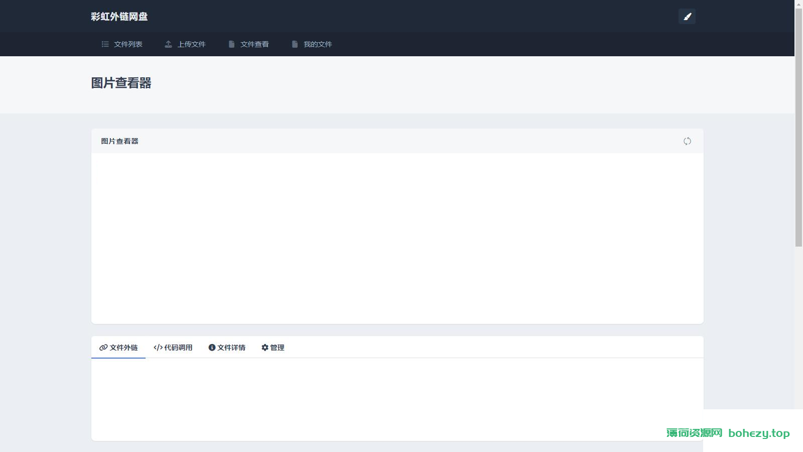Click the info circle icon on 文件详情 tab
The width and height of the screenshot is (803, 452).
click(212, 348)
